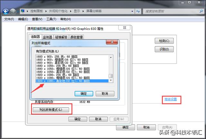206x139 pixels.
Task: Open the 查看(V) menu
Action: coord(37,19)
